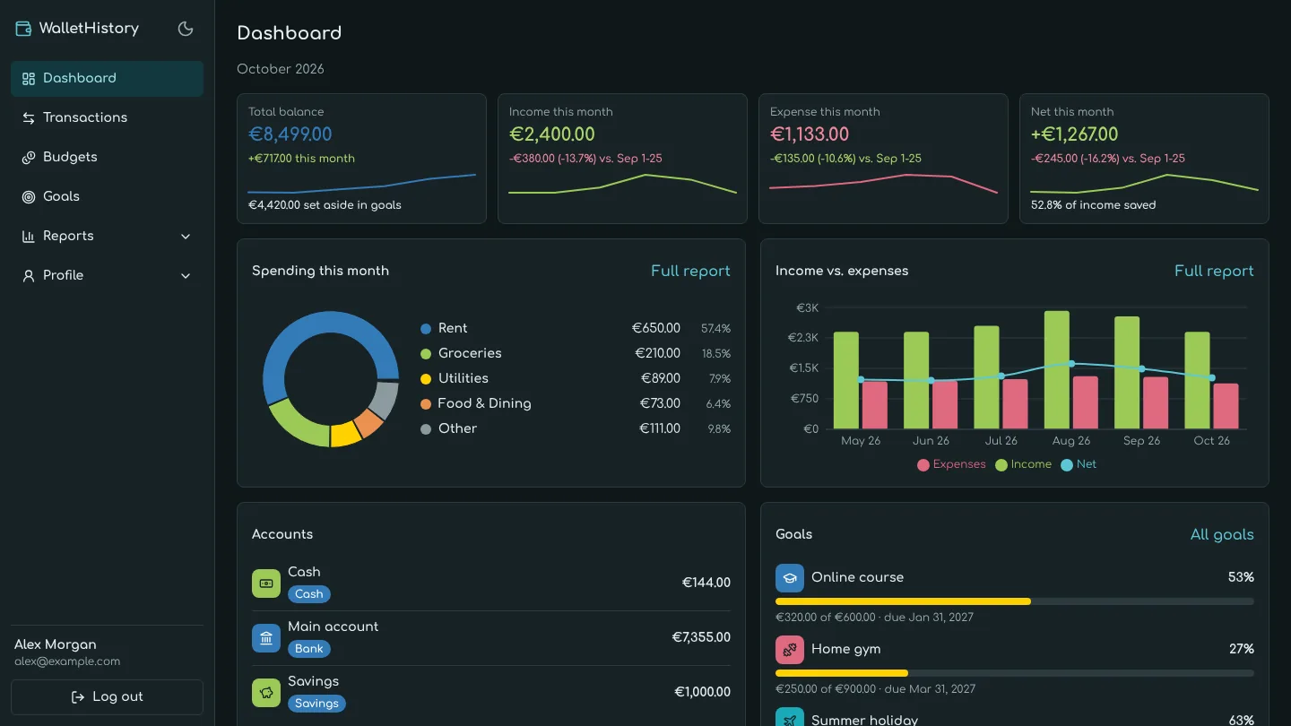Click the Aug 26 income bar in the chart
Viewport: 1291px width, 726px height.
point(1057,370)
